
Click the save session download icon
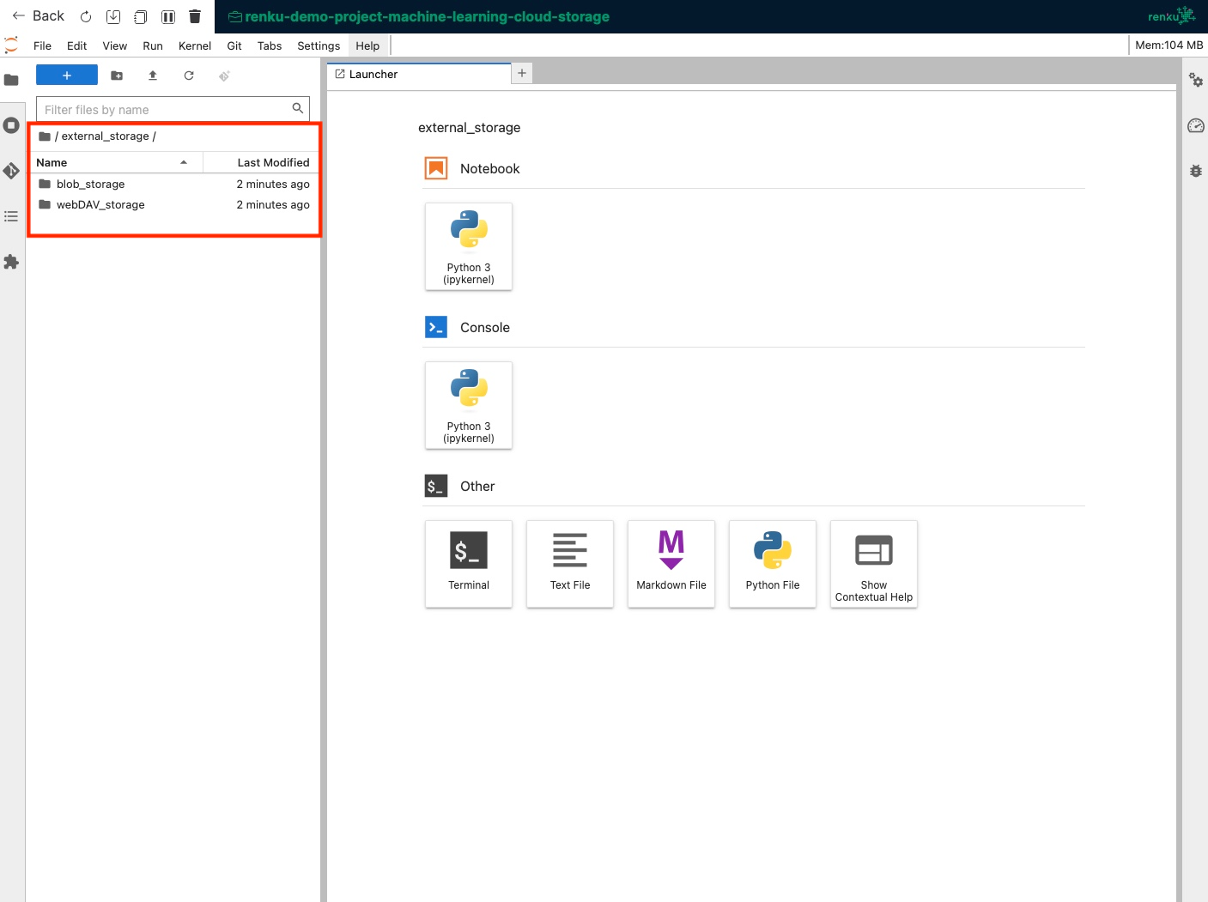click(x=113, y=16)
